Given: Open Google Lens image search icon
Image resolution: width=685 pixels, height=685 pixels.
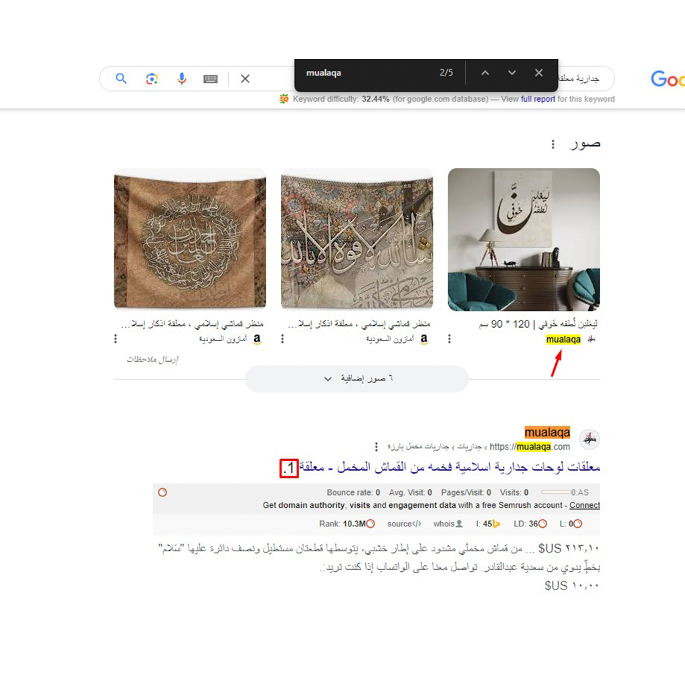Looking at the screenshot, I should pyautogui.click(x=152, y=79).
